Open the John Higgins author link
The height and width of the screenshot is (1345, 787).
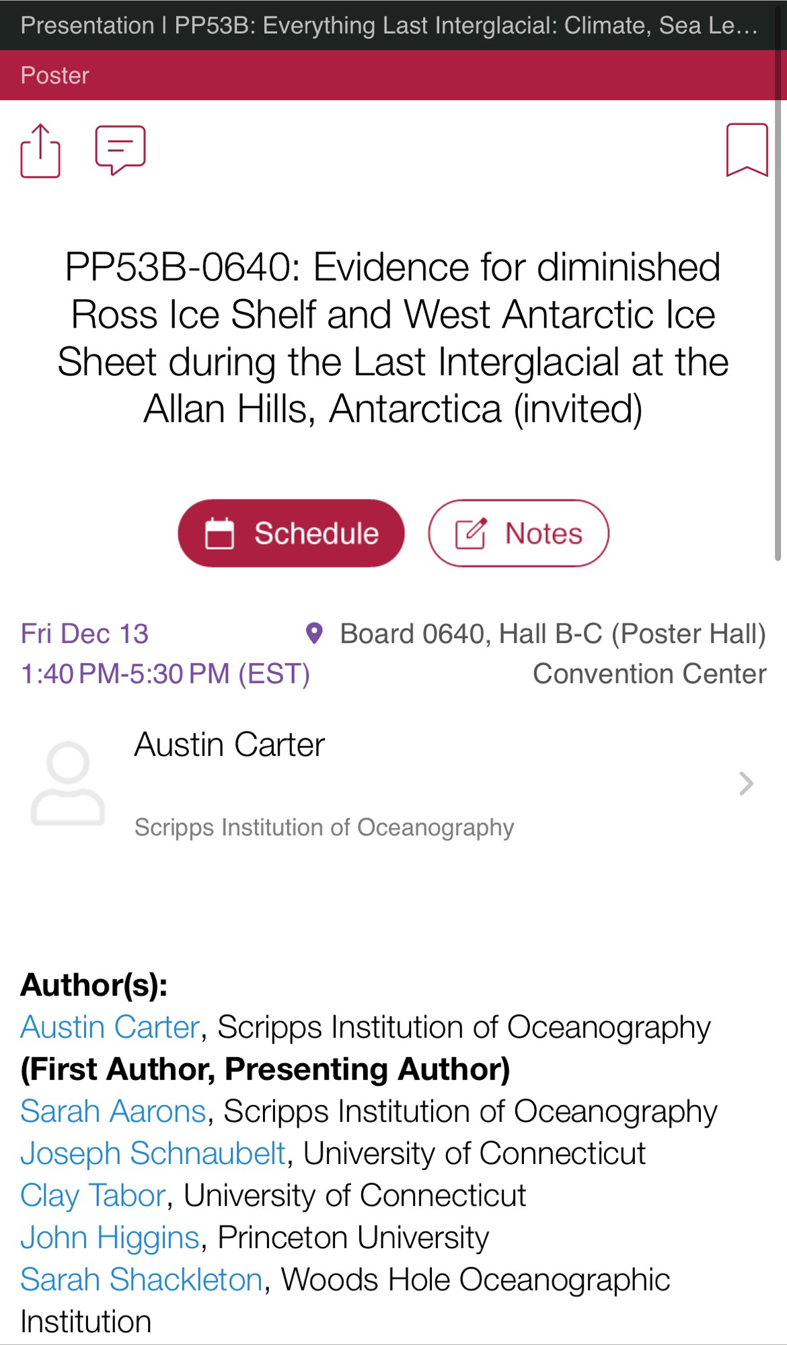click(110, 1237)
